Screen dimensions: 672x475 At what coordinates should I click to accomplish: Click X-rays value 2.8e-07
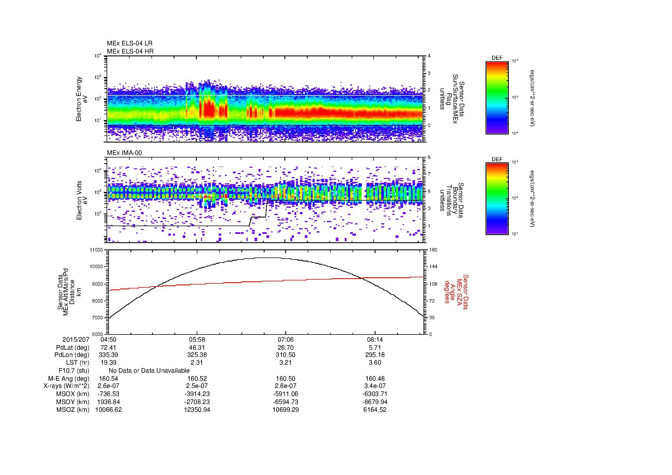pyautogui.click(x=285, y=386)
